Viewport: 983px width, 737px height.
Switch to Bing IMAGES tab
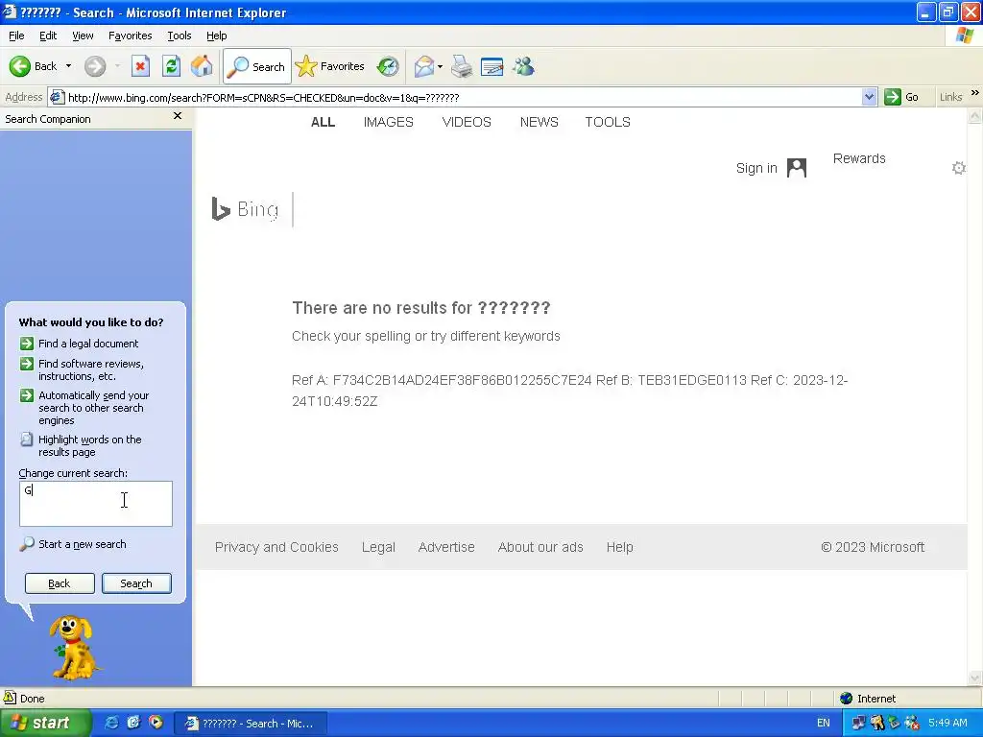click(x=389, y=122)
